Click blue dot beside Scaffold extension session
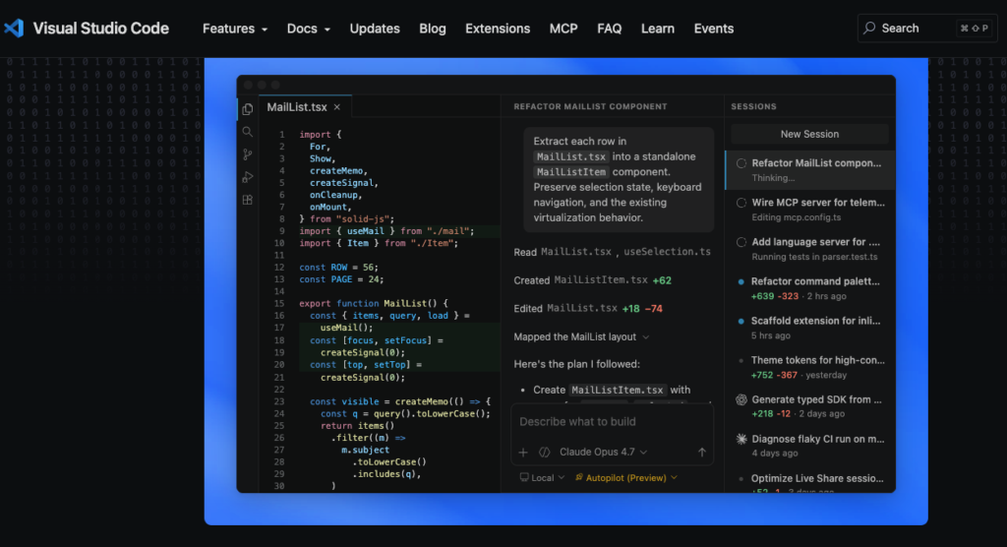 click(741, 321)
